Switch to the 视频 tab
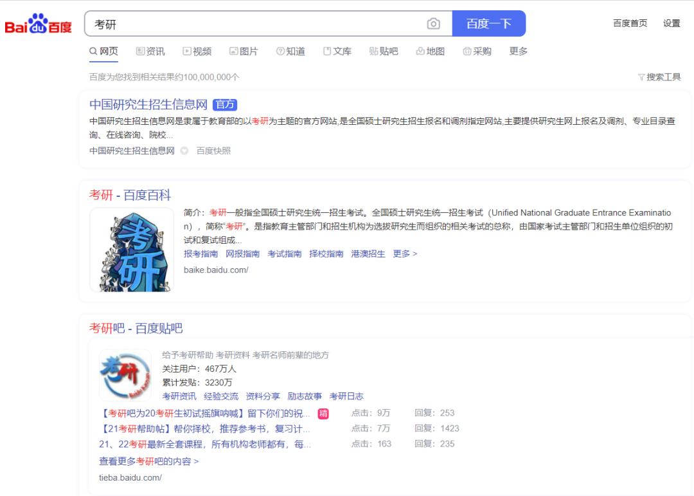The height and width of the screenshot is (496, 694). [197, 51]
